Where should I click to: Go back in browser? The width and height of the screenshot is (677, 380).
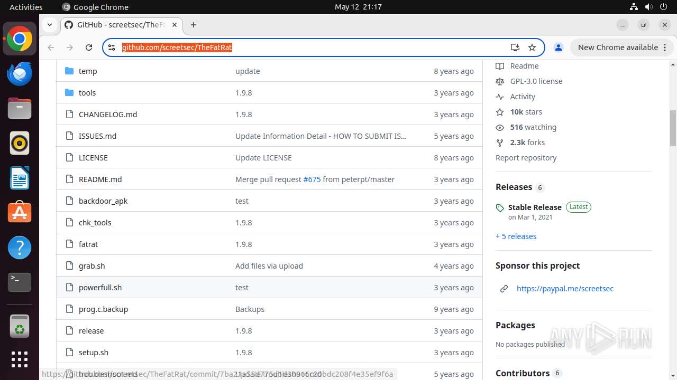tap(51, 47)
